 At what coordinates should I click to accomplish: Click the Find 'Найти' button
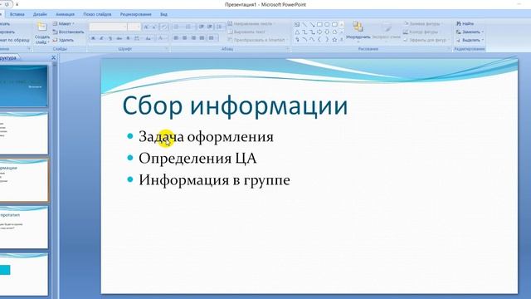click(465, 24)
